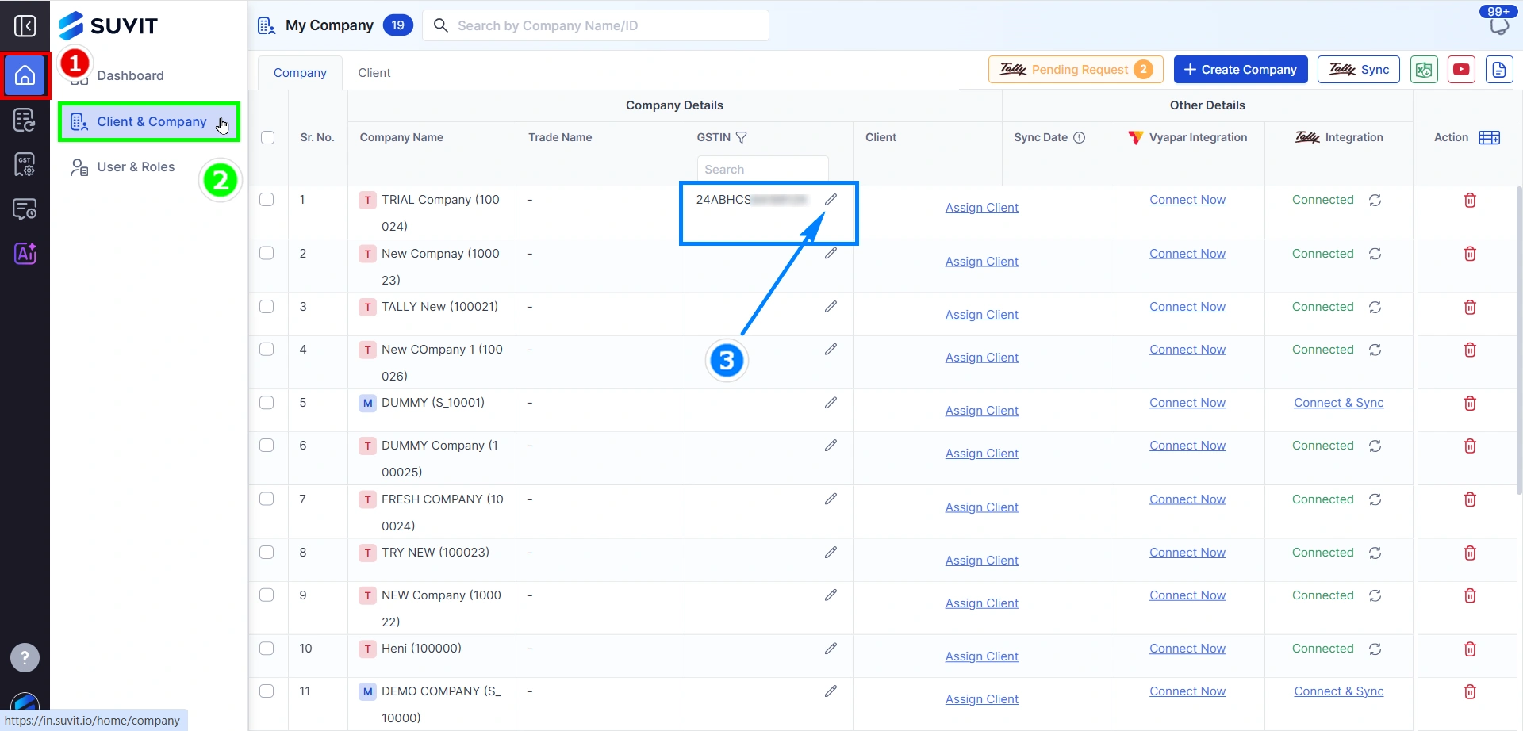Open notifications icon with 99+ badge
The image size is (1523, 731).
pos(1498,25)
